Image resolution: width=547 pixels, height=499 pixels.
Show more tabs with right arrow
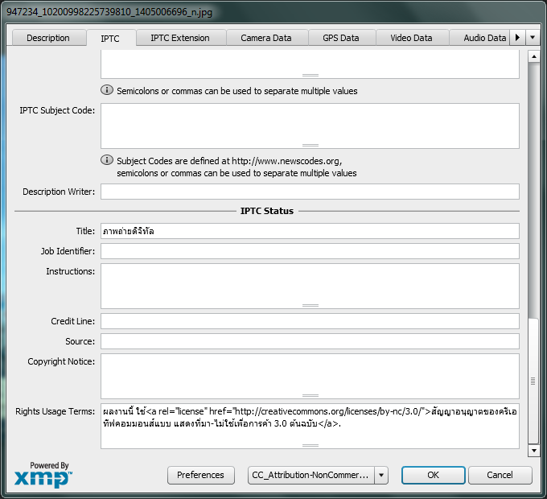(518, 37)
